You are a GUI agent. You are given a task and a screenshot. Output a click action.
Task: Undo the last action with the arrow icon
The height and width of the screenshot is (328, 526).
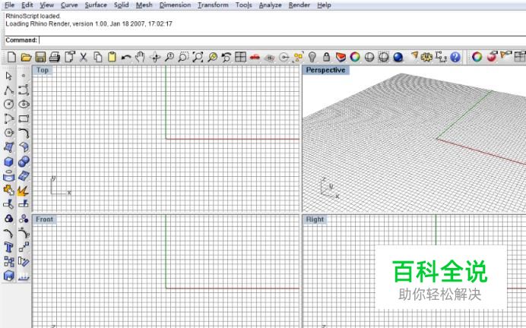126,58
